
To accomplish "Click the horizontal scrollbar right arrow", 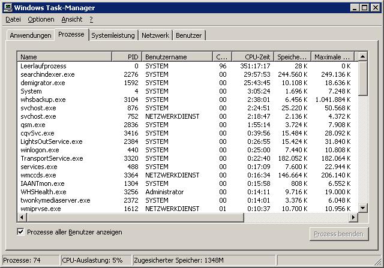I will click(x=353, y=217).
